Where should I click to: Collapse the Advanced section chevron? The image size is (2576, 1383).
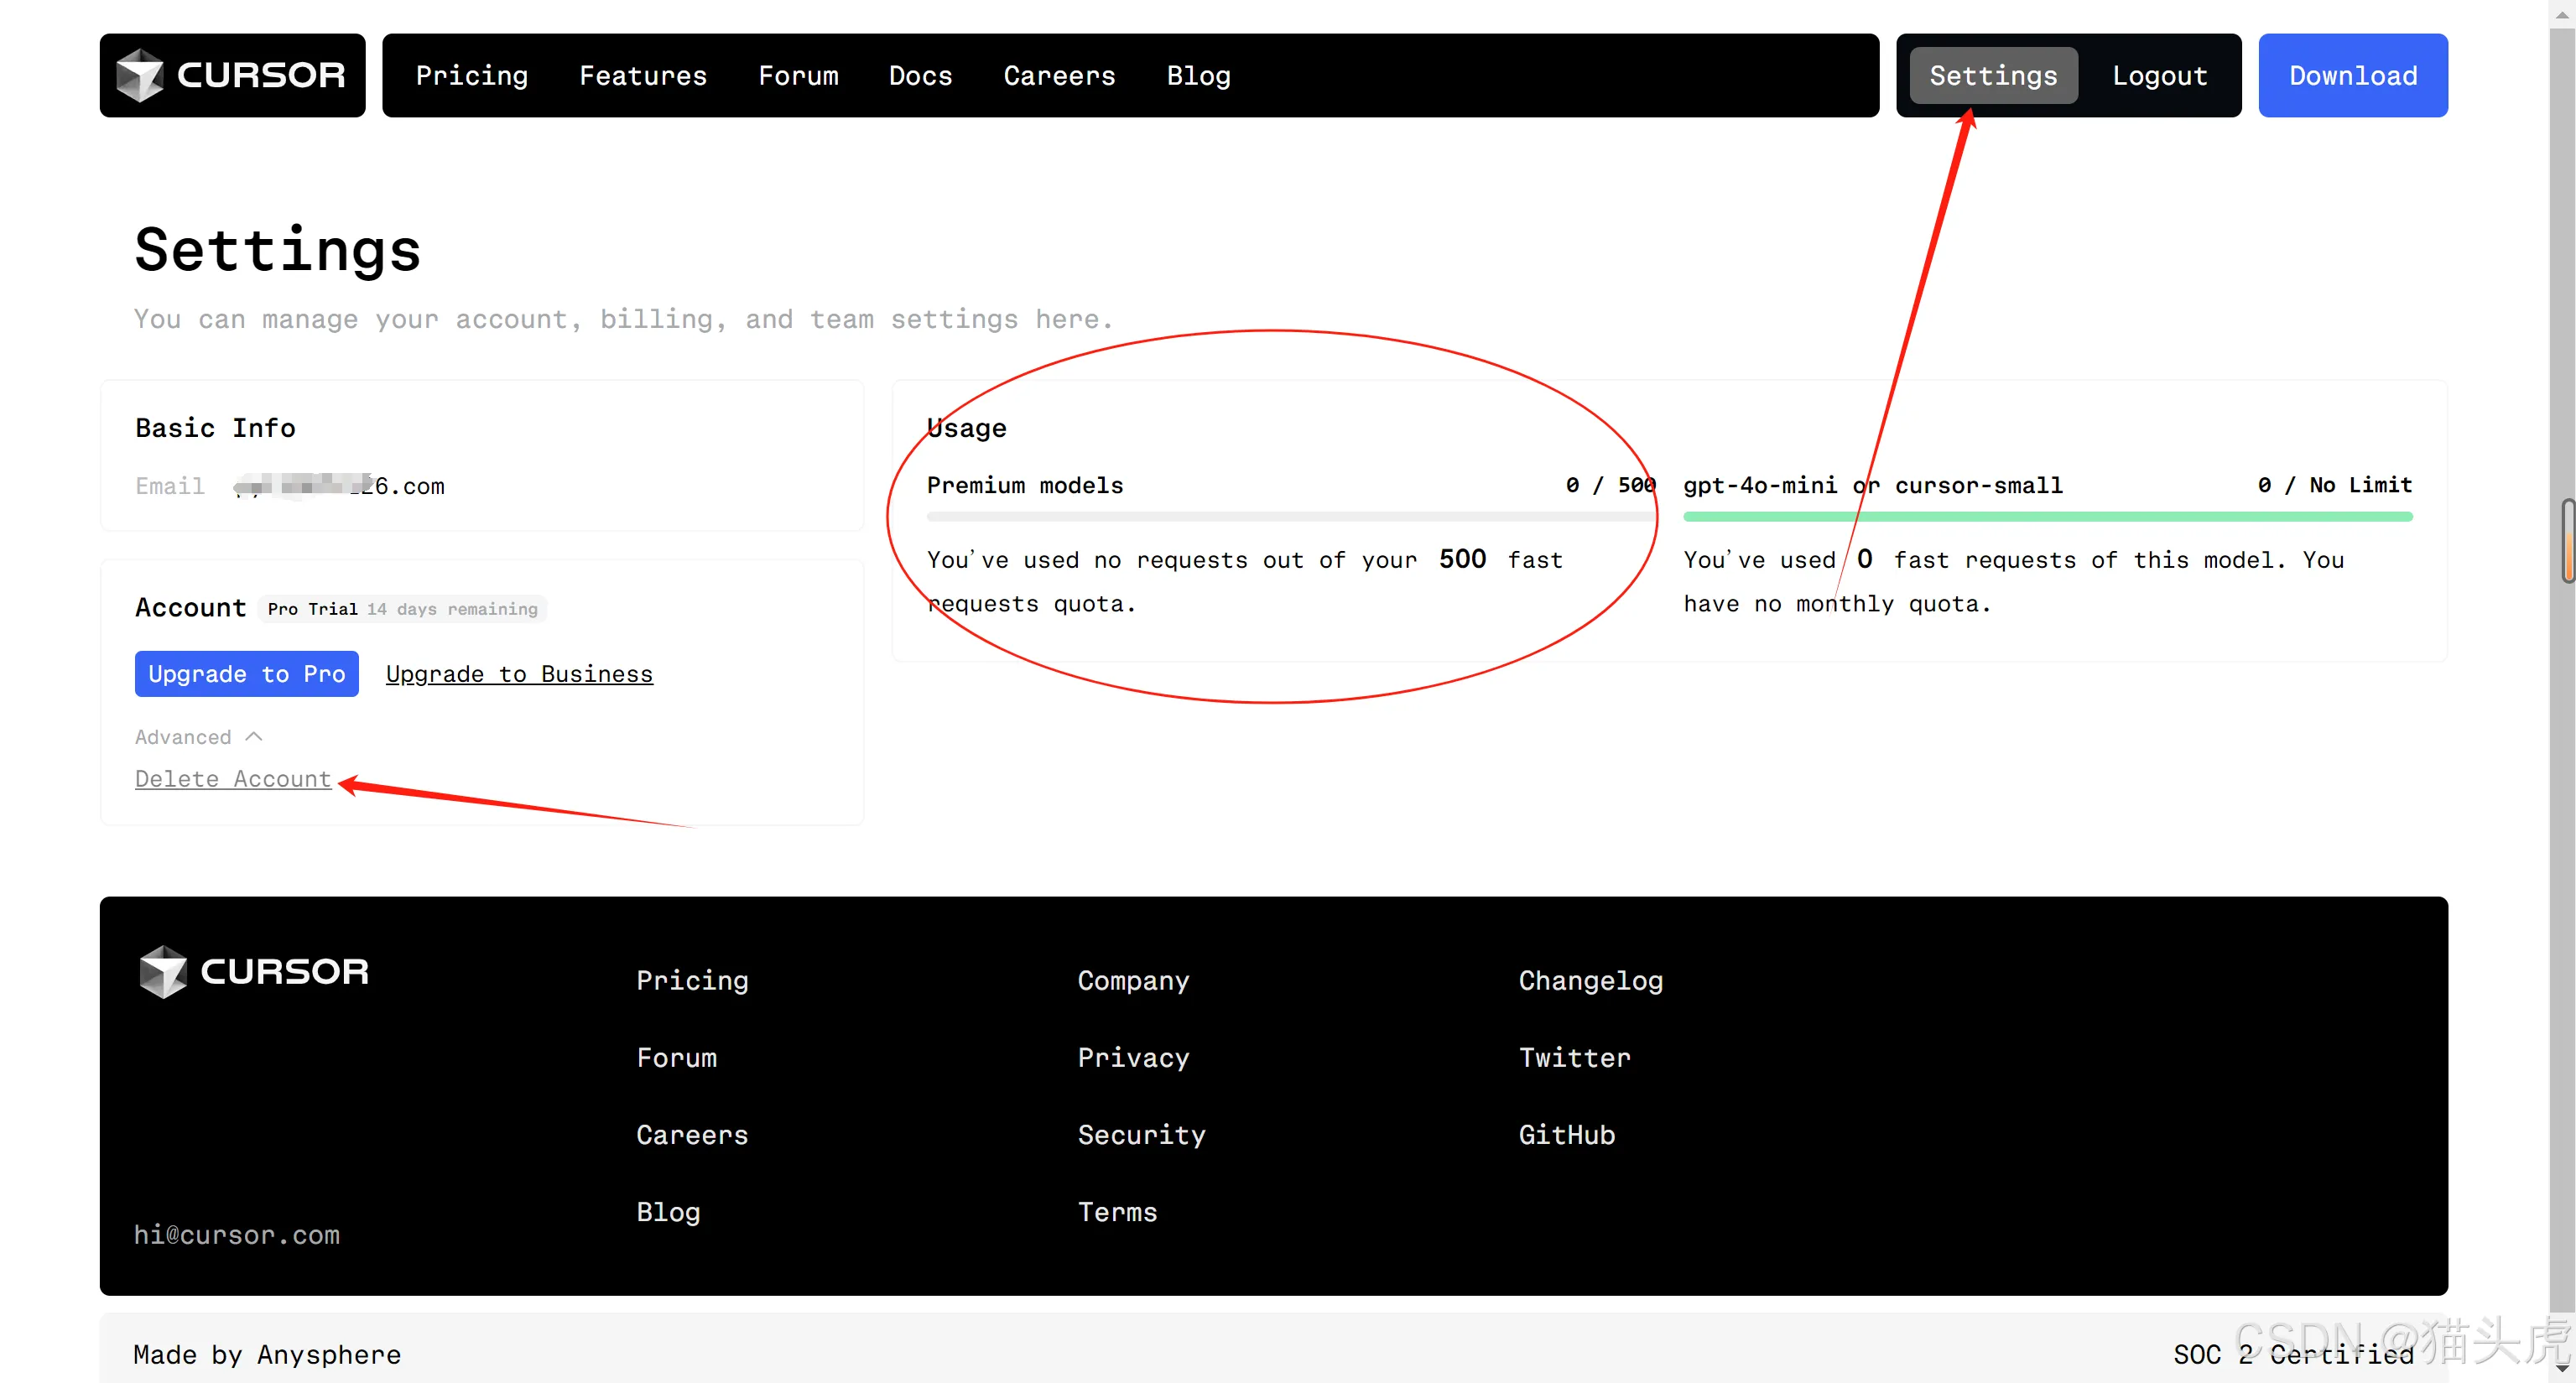tap(254, 737)
